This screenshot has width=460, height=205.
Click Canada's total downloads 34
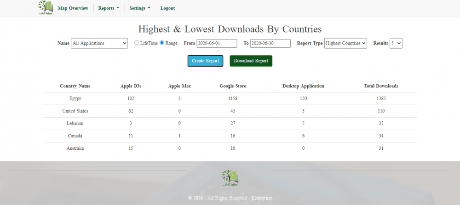click(381, 136)
